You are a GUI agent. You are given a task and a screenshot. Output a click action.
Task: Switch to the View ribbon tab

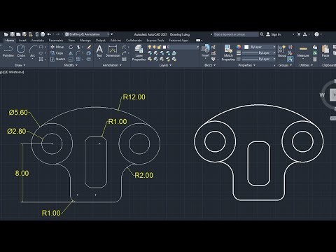coord(71,41)
